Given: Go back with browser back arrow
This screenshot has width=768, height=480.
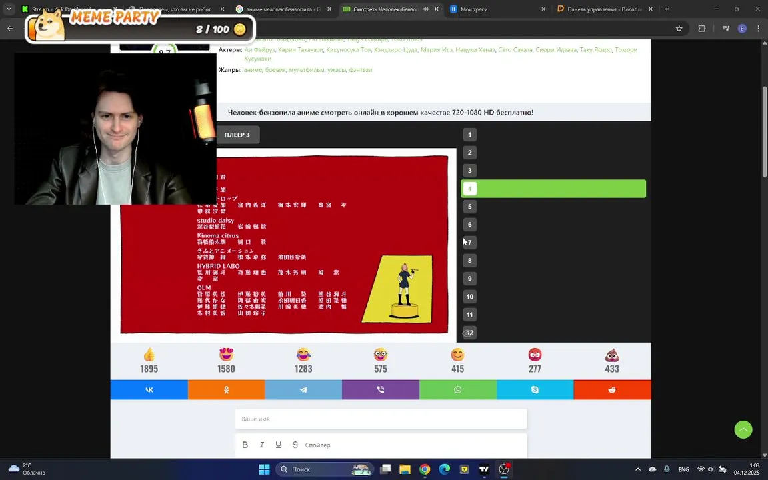Looking at the screenshot, I should [10, 29].
